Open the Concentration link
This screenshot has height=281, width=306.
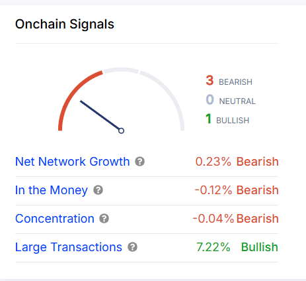pyautogui.click(x=55, y=219)
